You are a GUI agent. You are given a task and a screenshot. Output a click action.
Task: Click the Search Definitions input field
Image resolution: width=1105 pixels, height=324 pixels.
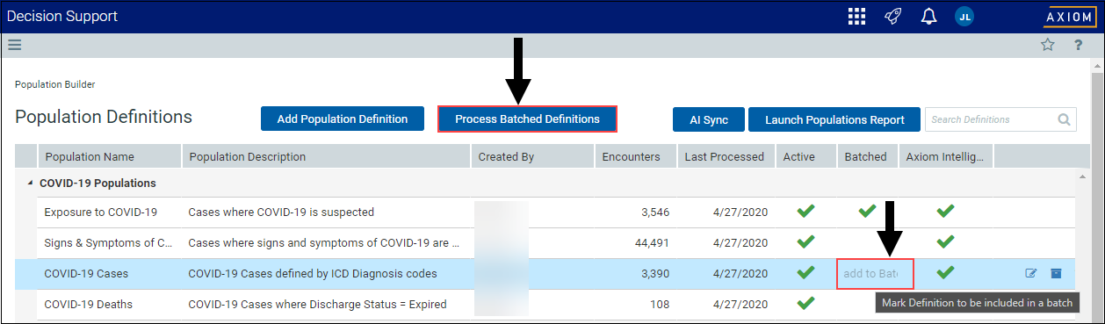(x=991, y=119)
